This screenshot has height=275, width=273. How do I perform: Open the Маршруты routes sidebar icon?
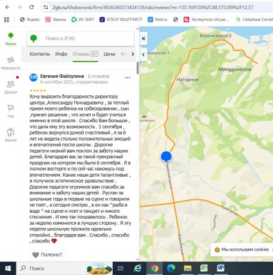pos(10,63)
